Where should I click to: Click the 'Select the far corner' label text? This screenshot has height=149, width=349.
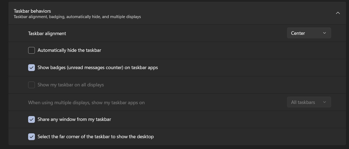point(96,137)
